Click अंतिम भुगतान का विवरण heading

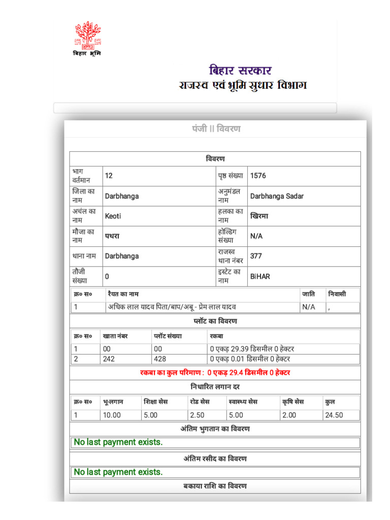pos(215,429)
